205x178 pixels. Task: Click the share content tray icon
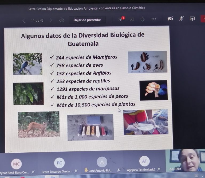tap(192, 19)
